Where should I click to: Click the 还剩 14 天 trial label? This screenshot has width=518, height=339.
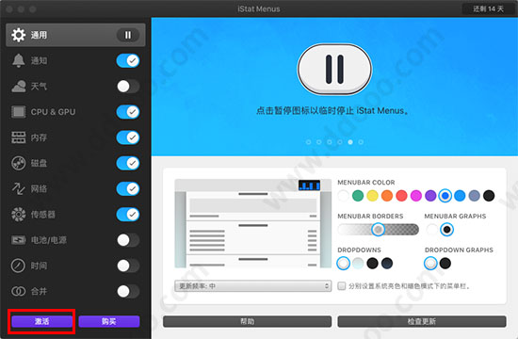click(x=488, y=8)
